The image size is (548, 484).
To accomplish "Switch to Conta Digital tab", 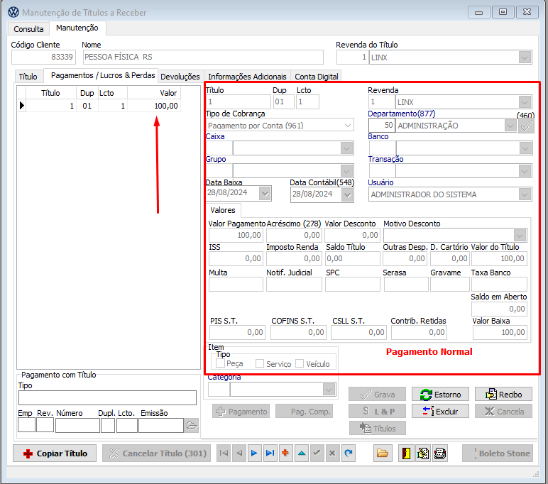I will (x=317, y=76).
